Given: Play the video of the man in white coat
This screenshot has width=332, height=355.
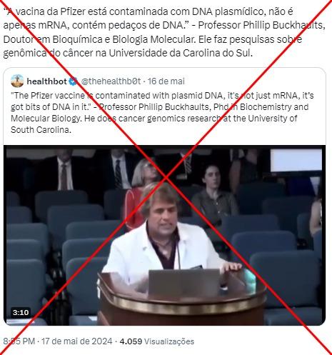Looking at the screenshot, I should (164, 235).
